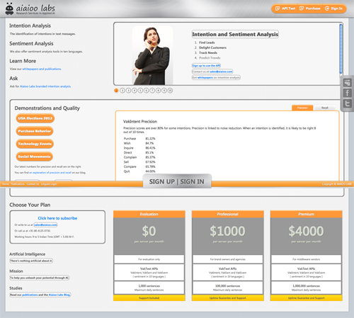This screenshot has width=354, height=318.
Task: Open the Mission statement link
Action: pos(40,278)
